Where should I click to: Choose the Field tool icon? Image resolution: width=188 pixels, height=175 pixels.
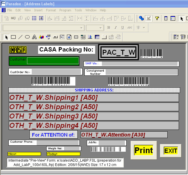pyautogui.click(x=62, y=37)
